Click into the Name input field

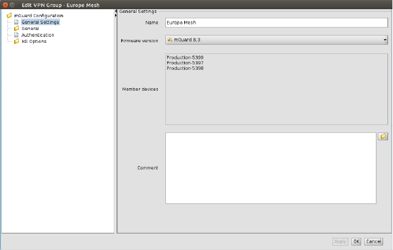click(277, 23)
